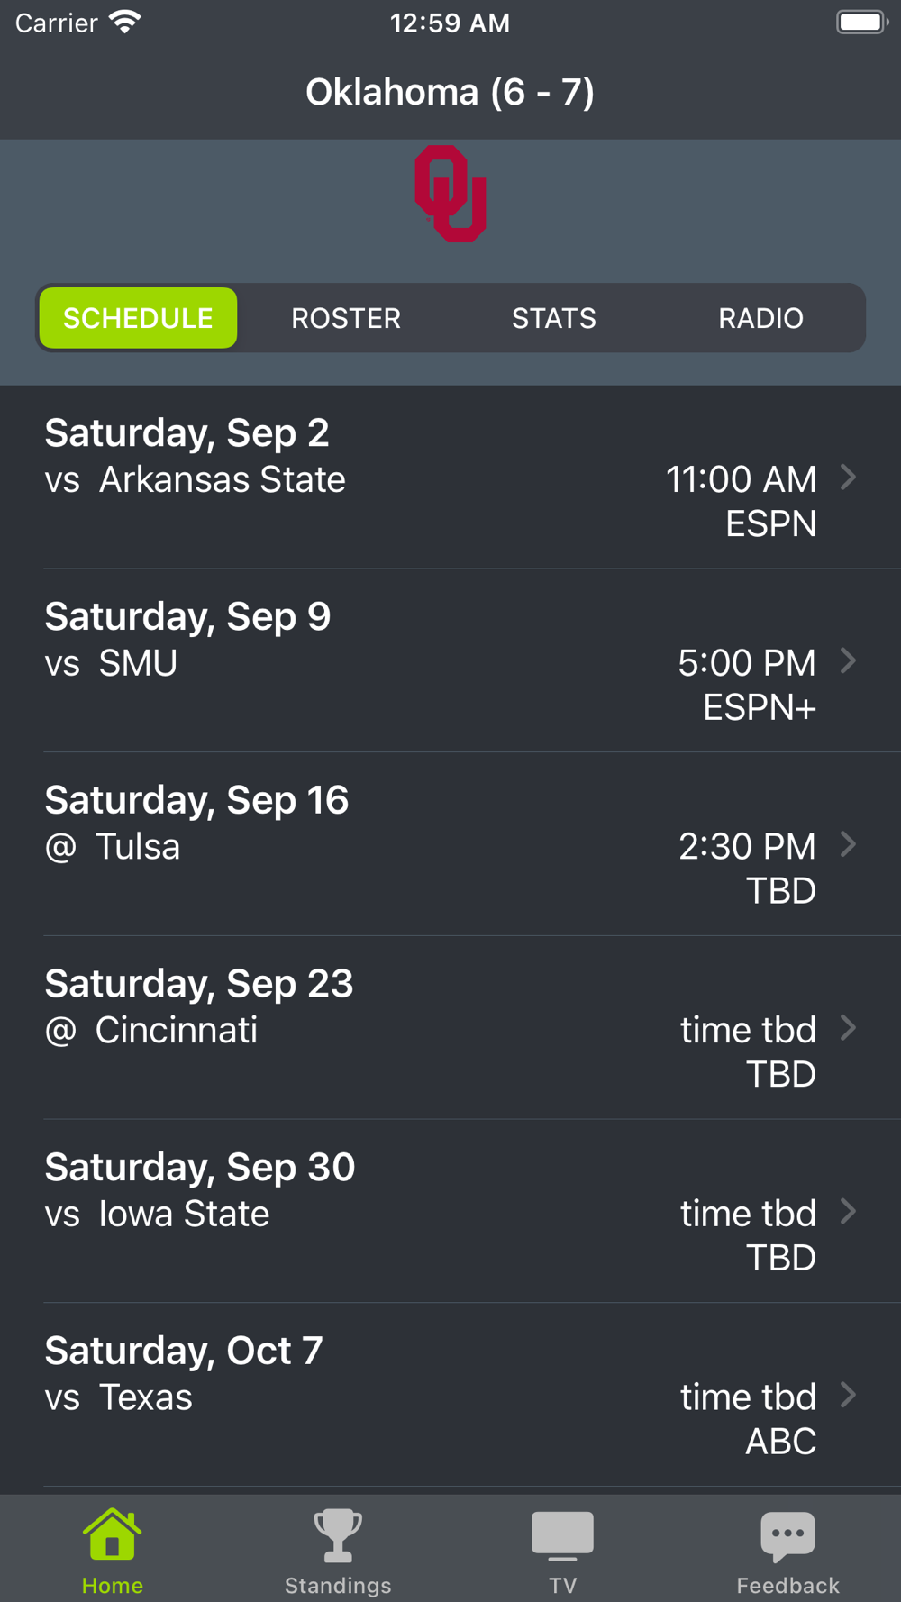Open the Standings trophy icon
Image resolution: width=901 pixels, height=1602 pixels.
pos(338,1535)
